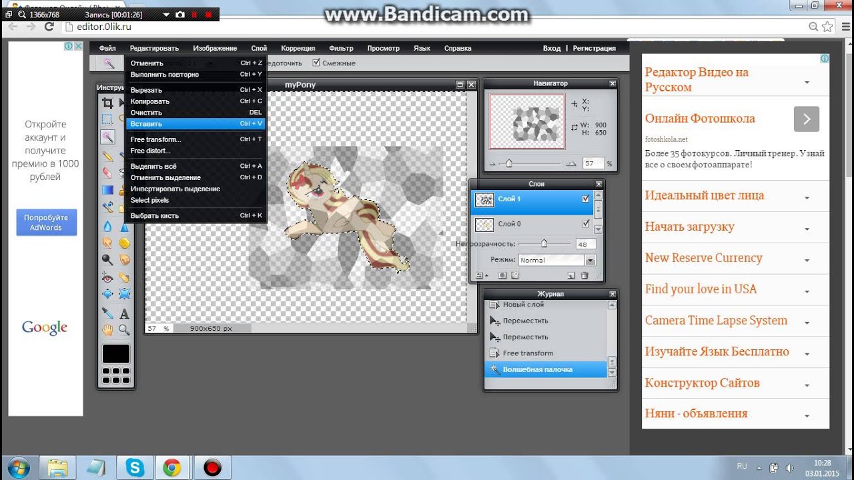The height and width of the screenshot is (480, 854).
Task: Reload the browser page
Action: [49, 27]
